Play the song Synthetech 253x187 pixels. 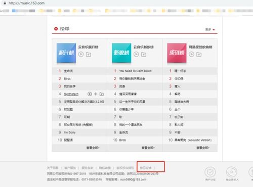click(x=90, y=94)
